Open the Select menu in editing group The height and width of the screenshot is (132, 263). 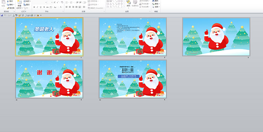[x=156, y=7]
